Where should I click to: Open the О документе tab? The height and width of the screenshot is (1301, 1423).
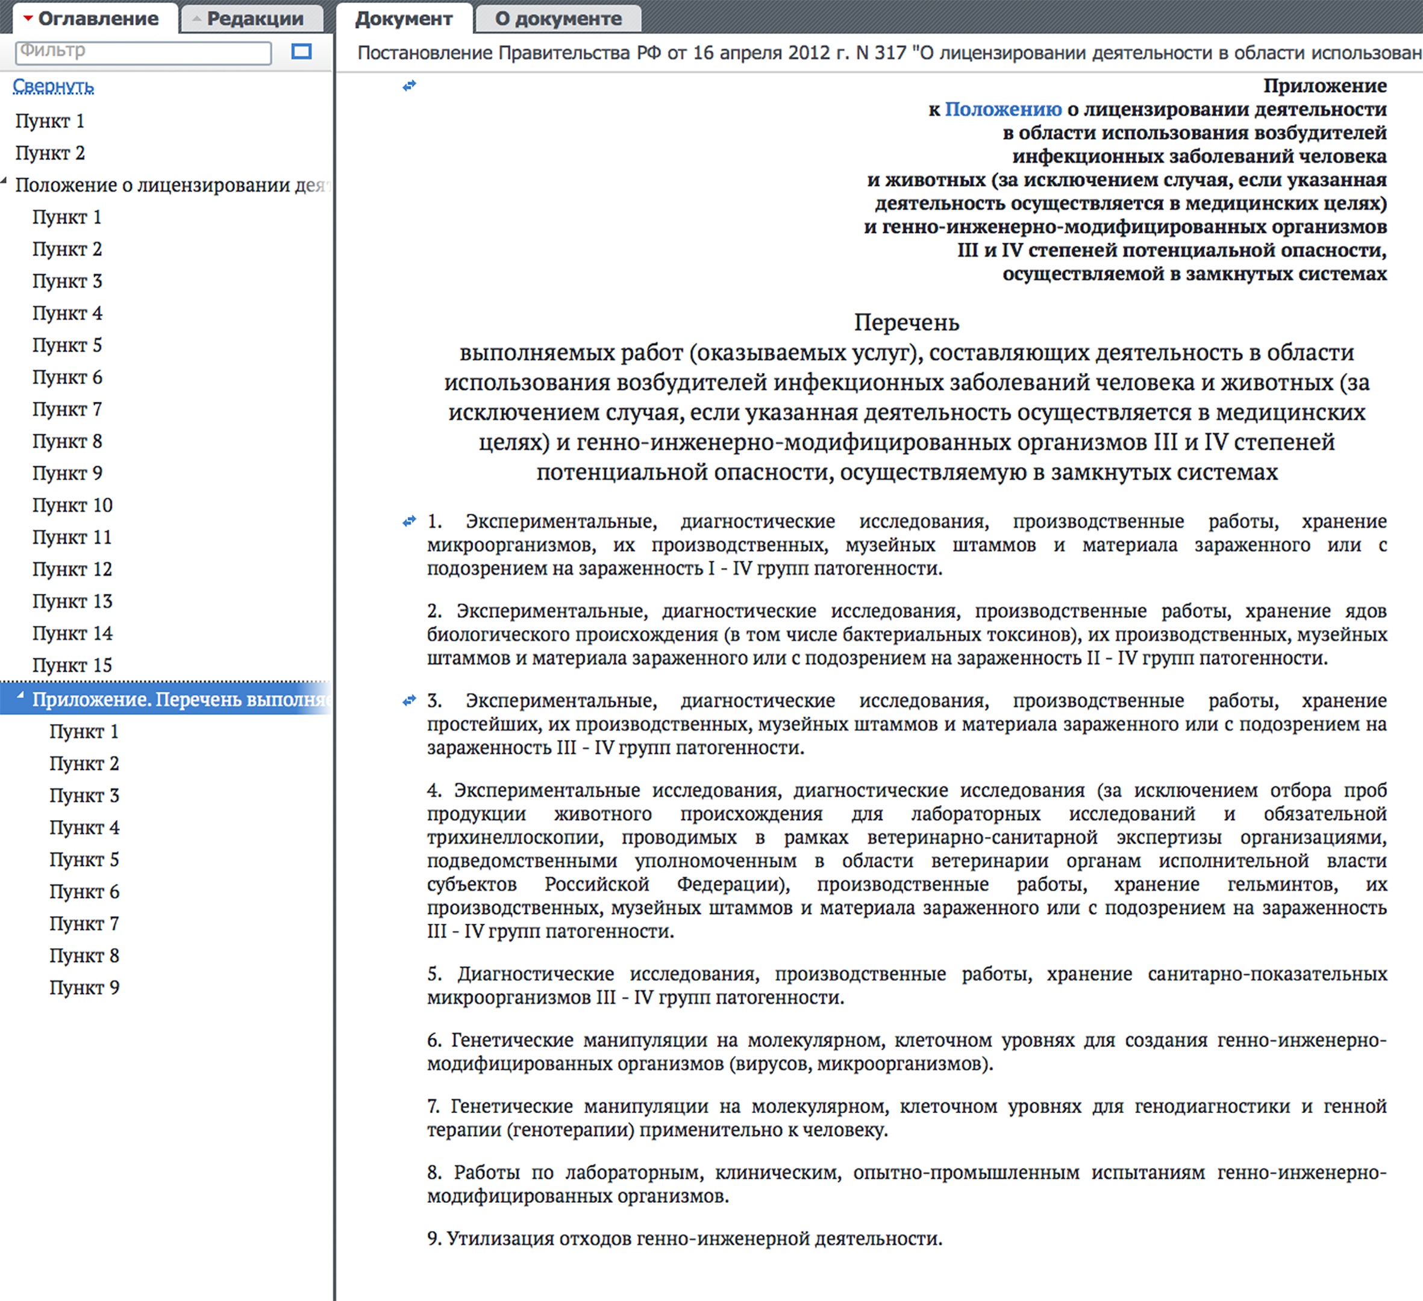coord(558,19)
